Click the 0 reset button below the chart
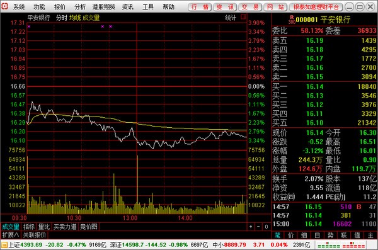Screen dimensions: 378x250 point(266,227)
